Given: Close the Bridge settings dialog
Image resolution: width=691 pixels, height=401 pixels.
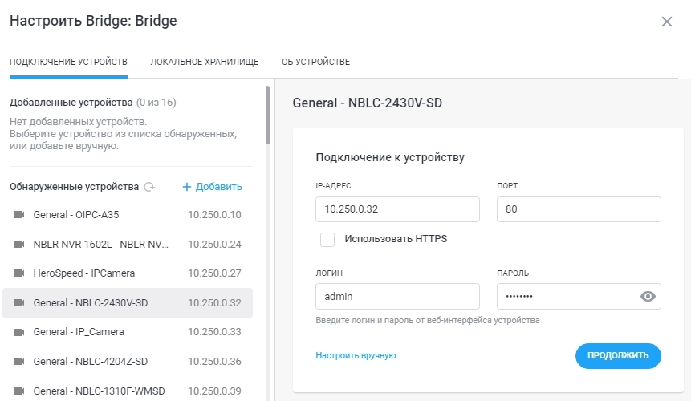Looking at the screenshot, I should point(666,22).
